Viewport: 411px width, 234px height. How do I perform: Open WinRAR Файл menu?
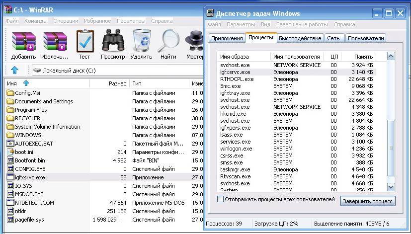[x=12, y=21]
